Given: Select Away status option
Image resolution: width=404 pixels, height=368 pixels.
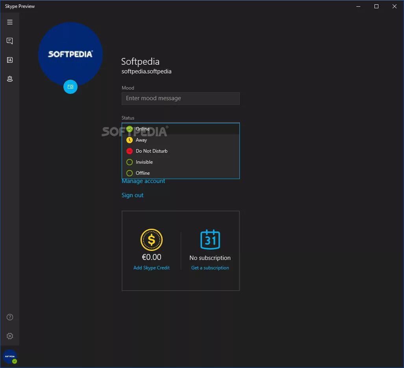Looking at the screenshot, I should [181, 140].
